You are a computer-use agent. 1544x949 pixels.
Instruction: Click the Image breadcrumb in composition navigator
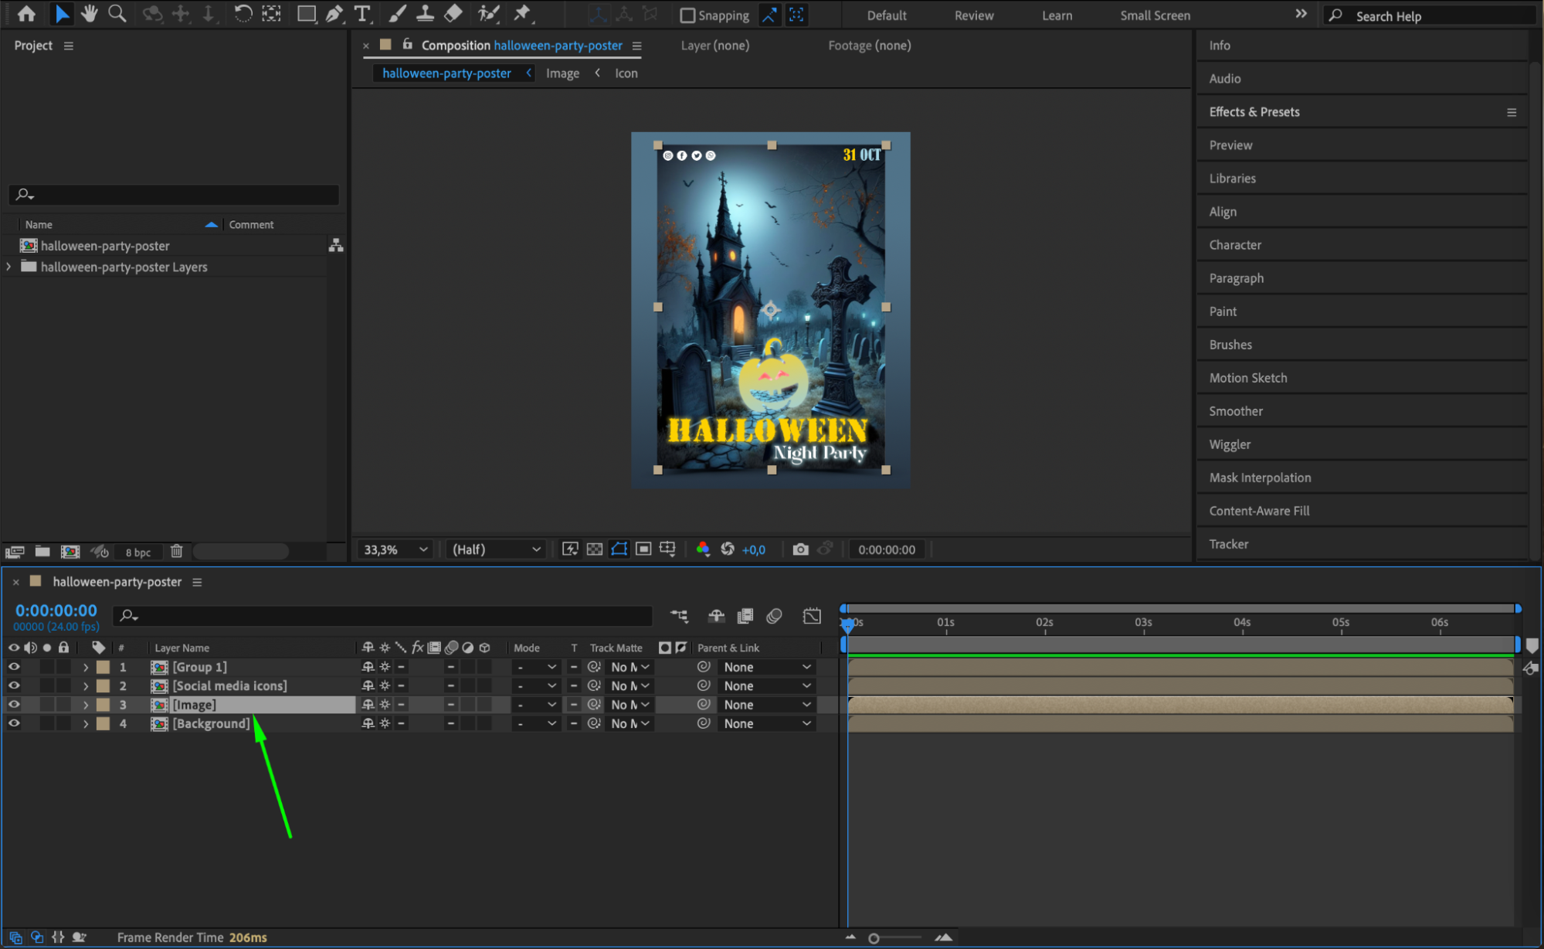[x=562, y=73]
